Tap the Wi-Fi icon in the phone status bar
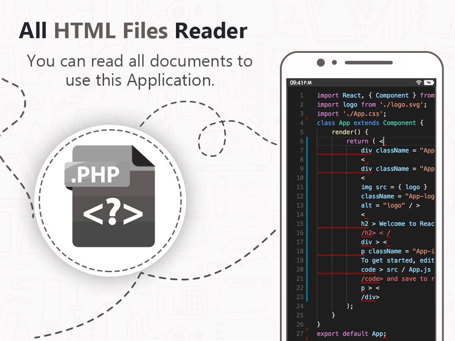 (419, 83)
